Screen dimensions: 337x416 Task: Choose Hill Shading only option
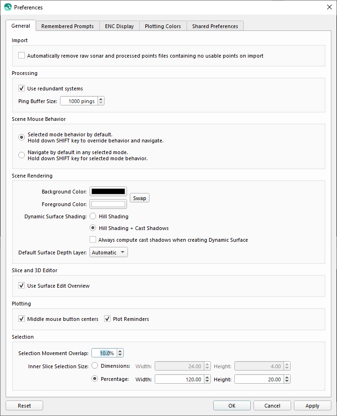point(93,216)
